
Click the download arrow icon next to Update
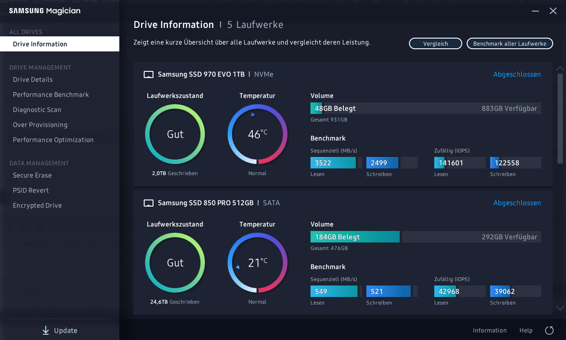click(x=46, y=330)
